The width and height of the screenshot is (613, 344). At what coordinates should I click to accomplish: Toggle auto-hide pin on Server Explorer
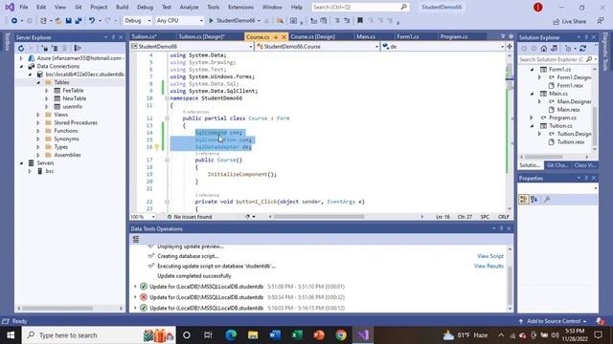pyautogui.click(x=113, y=37)
